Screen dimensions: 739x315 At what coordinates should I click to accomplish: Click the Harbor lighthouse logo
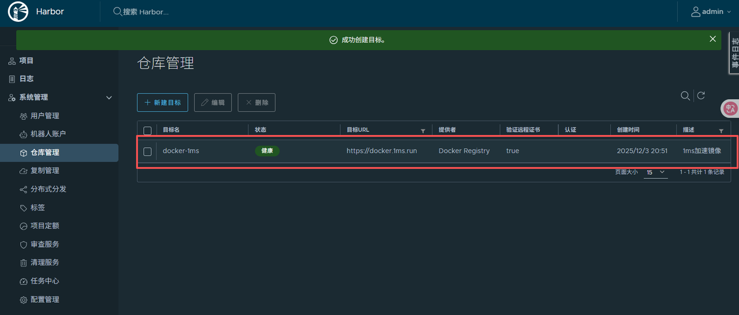point(17,12)
